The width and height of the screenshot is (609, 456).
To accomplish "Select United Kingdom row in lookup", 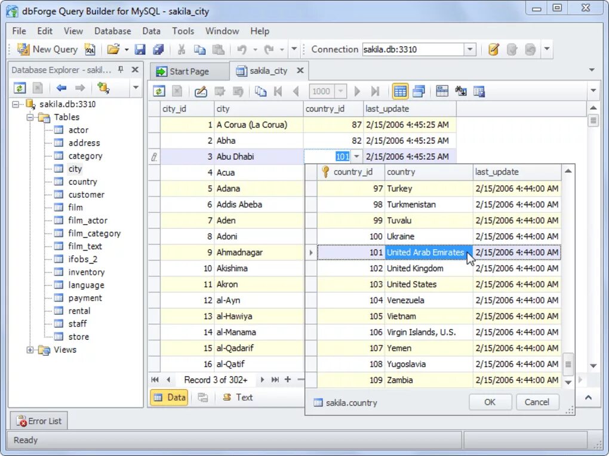I will [439, 268].
